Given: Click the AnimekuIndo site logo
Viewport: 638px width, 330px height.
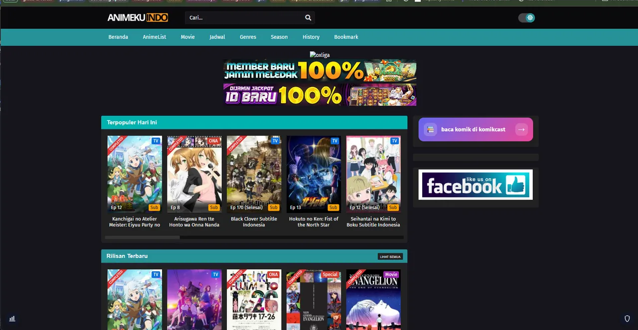Looking at the screenshot, I should (138, 17).
